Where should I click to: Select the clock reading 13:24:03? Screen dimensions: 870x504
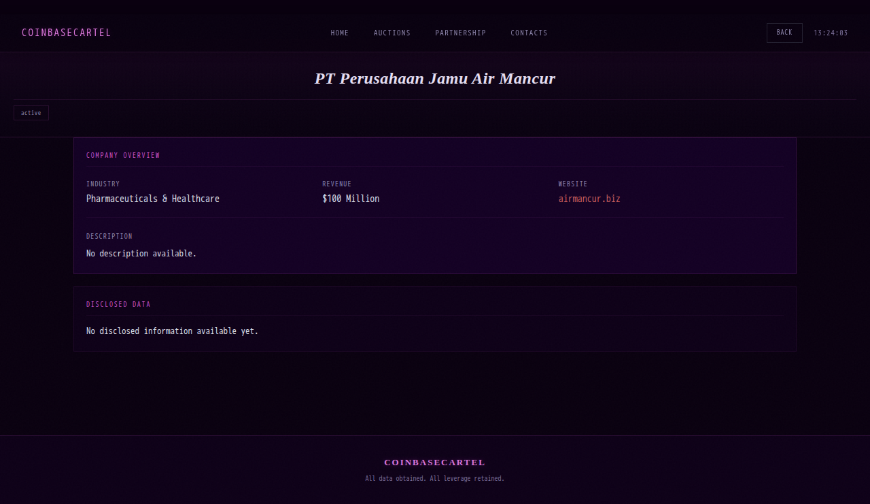point(831,33)
